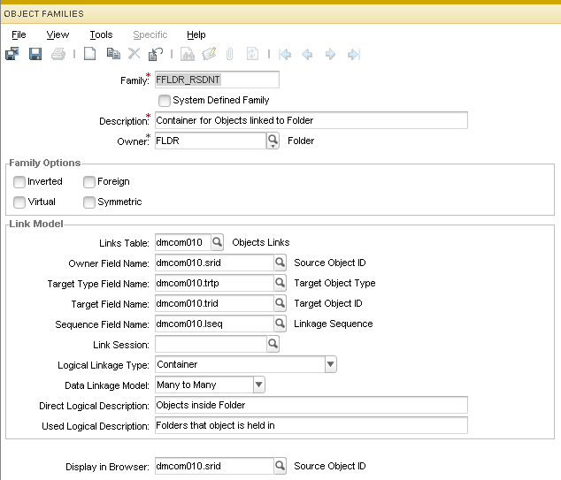This screenshot has height=480, width=561.
Task: Open the Tools menu
Action: click(101, 34)
